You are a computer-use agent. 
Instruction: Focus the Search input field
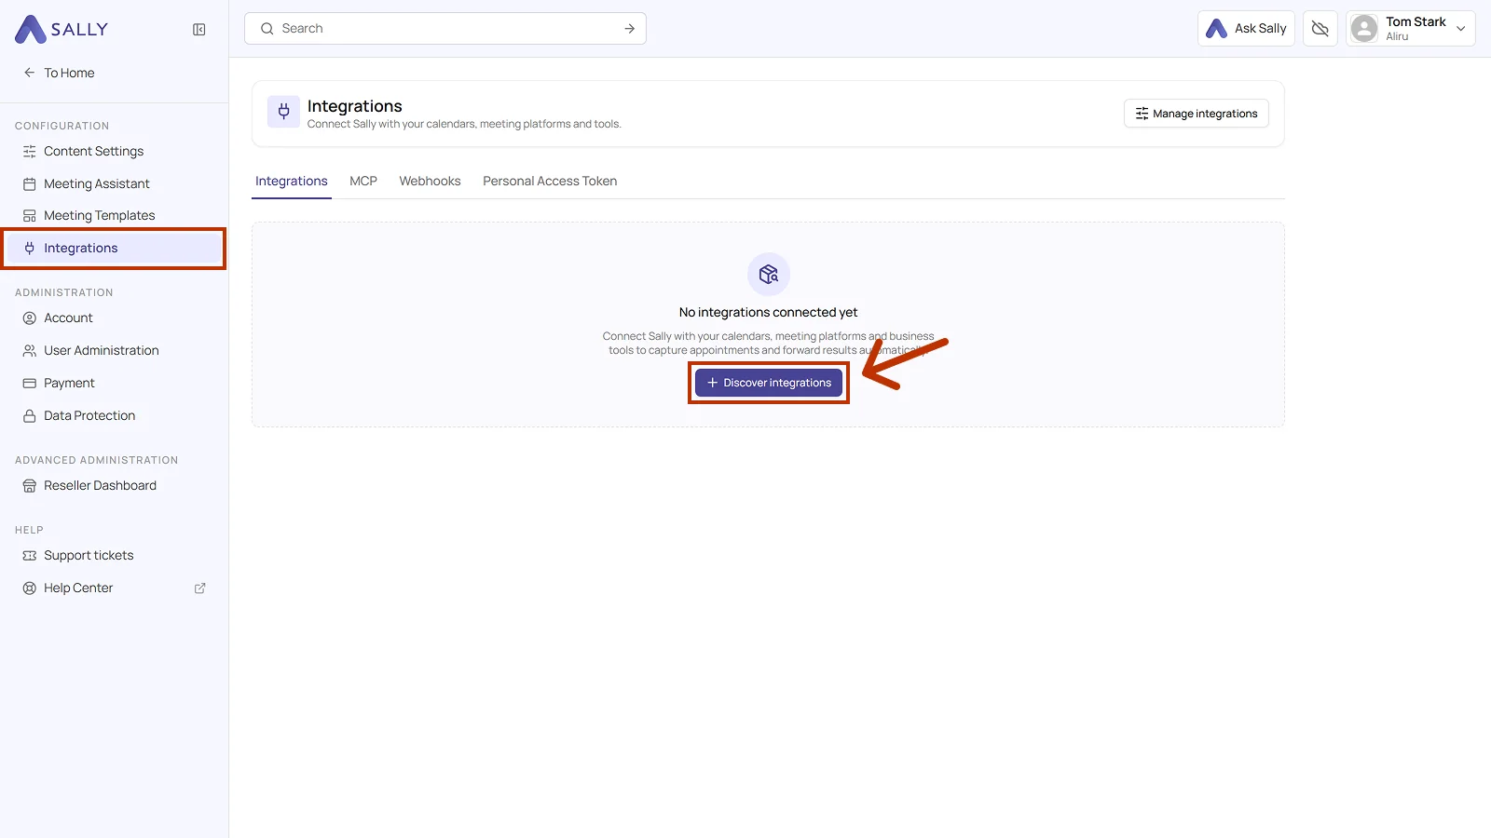[445, 29]
